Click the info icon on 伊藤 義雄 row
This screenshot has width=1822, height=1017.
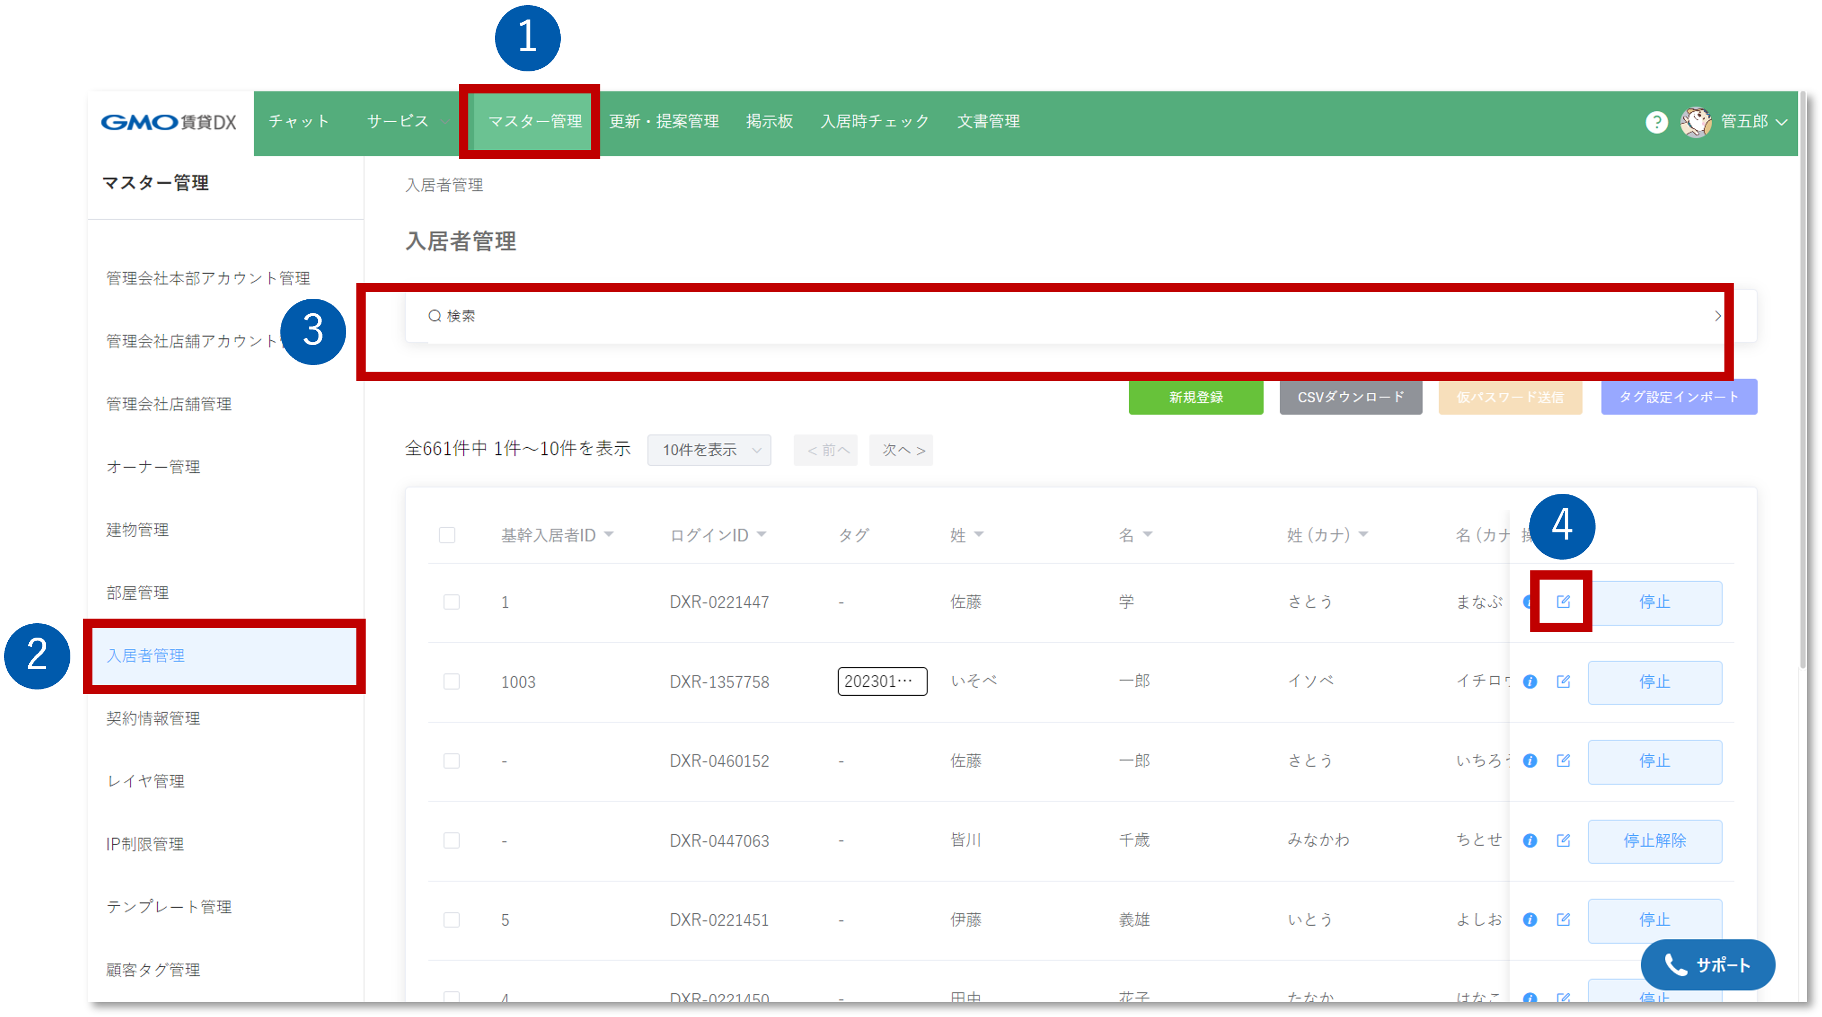coord(1530,919)
